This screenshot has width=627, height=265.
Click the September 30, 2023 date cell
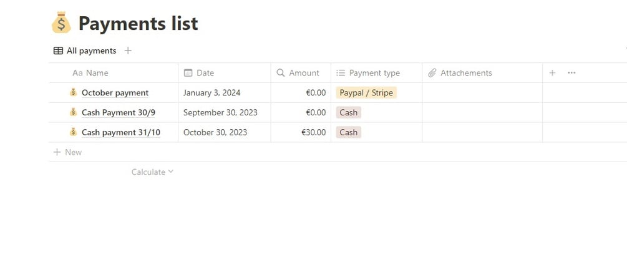220,113
